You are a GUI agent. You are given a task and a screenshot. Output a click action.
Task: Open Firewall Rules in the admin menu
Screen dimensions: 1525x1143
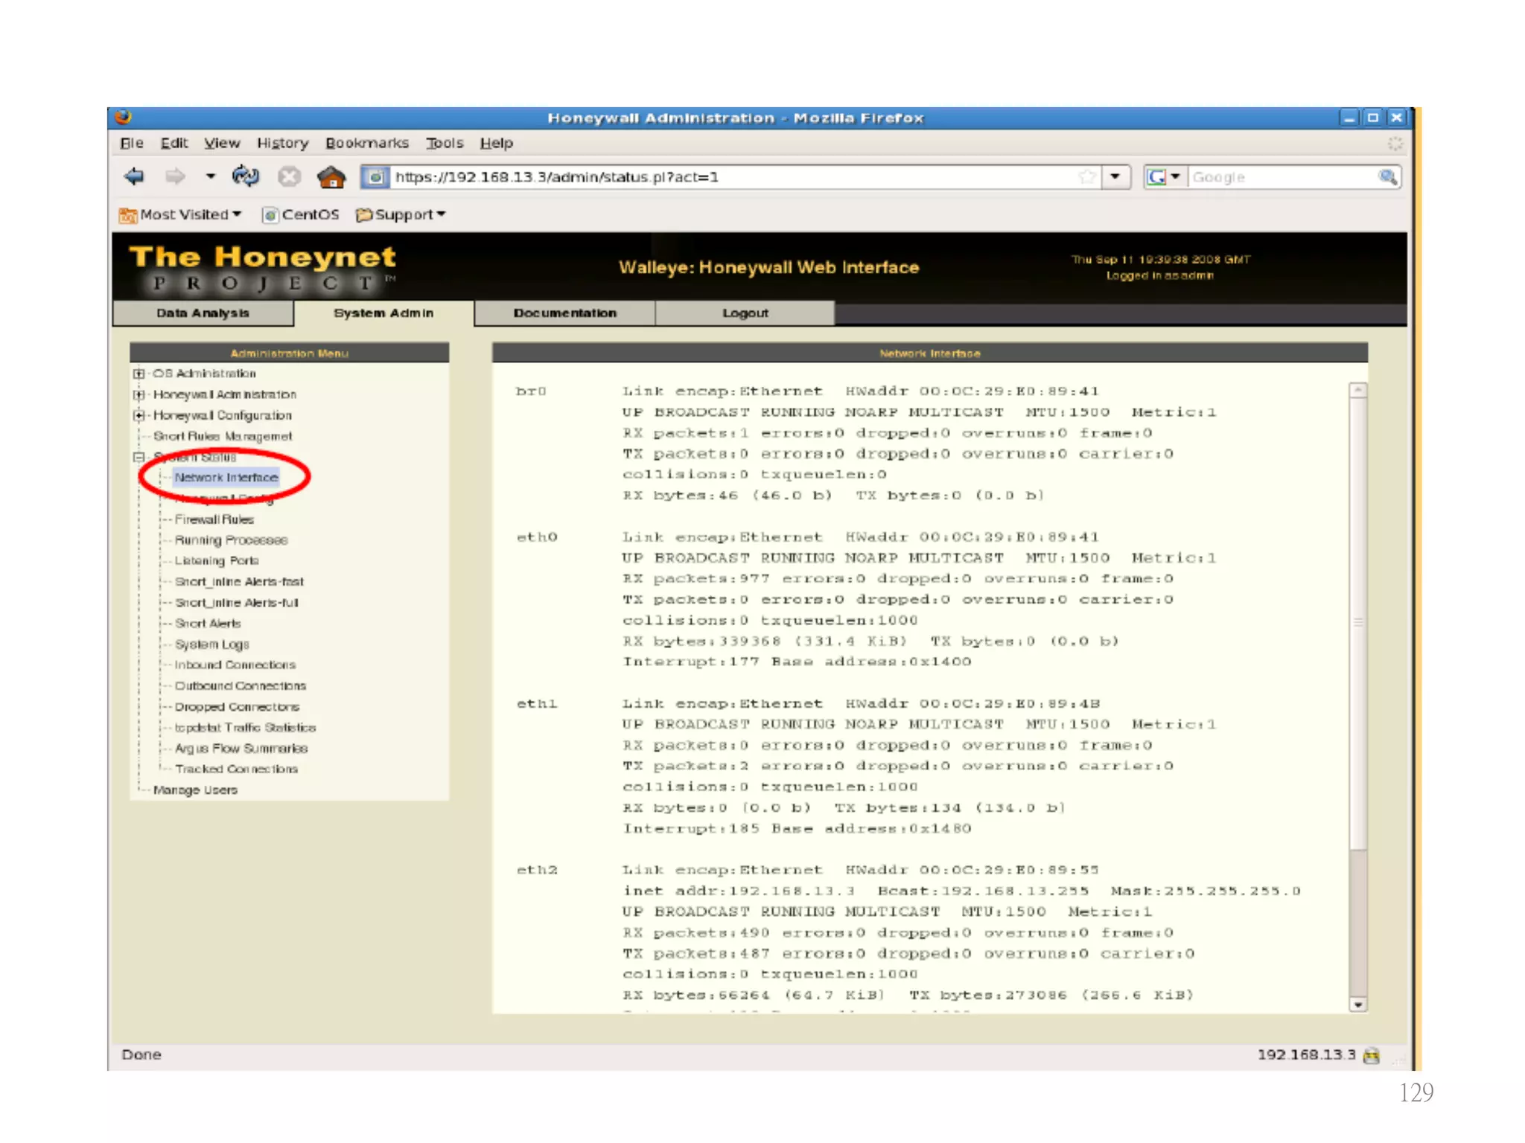pyautogui.click(x=214, y=519)
